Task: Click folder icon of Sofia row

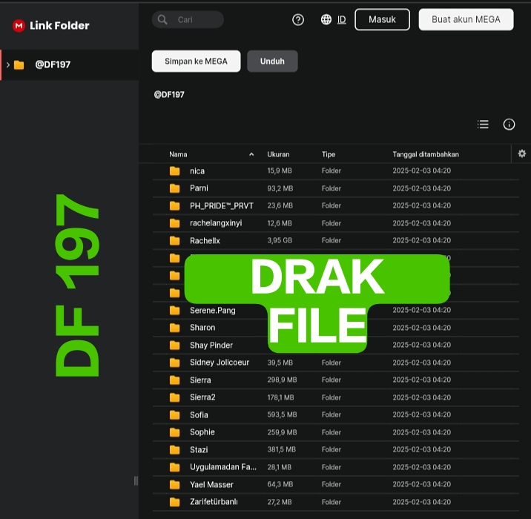Action: pyautogui.click(x=175, y=414)
